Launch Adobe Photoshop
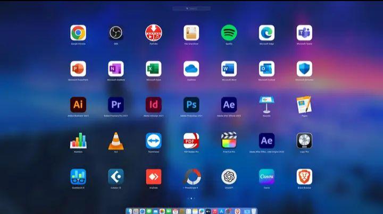 [191, 105]
